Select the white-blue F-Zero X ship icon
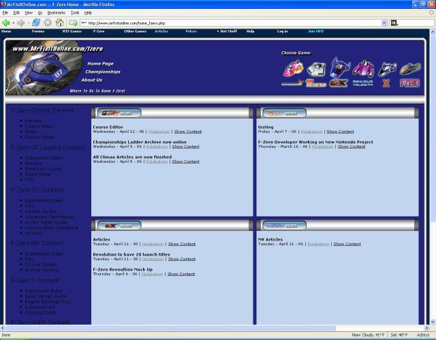The width and height of the screenshot is (436, 340). [x=387, y=69]
